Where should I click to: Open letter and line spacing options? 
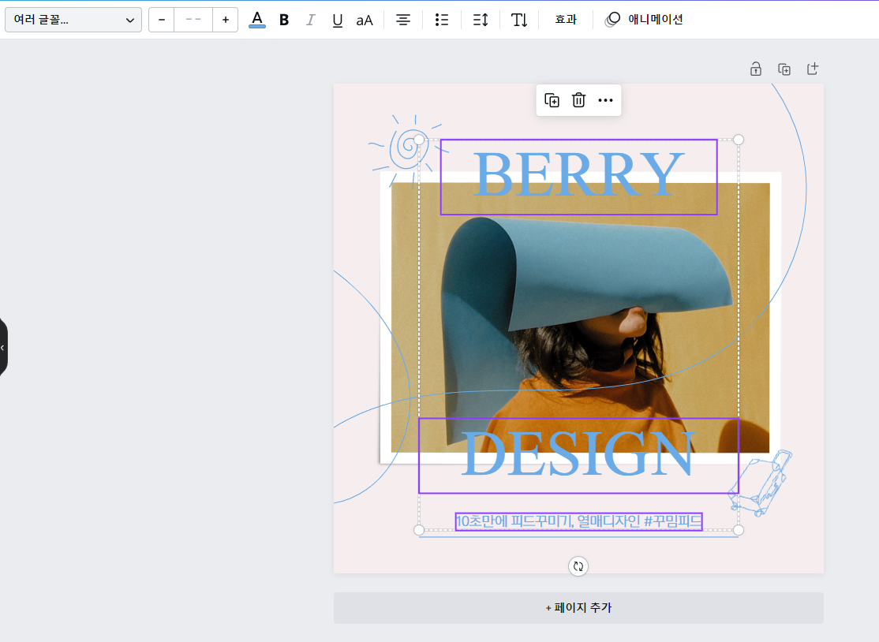tap(481, 21)
